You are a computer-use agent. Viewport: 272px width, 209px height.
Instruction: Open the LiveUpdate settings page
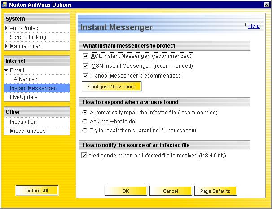tap(23, 97)
